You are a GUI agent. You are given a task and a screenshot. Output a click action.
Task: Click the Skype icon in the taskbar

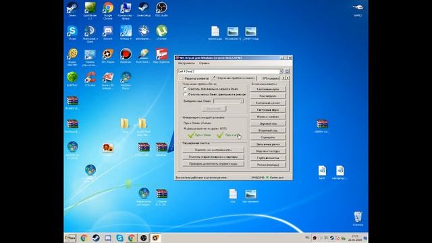[119, 238]
